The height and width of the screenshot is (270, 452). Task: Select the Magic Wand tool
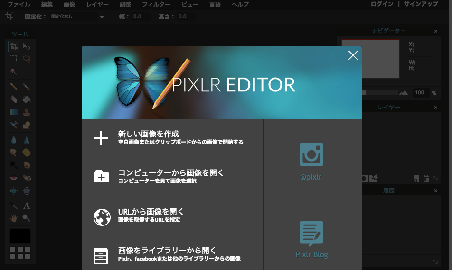14,72
